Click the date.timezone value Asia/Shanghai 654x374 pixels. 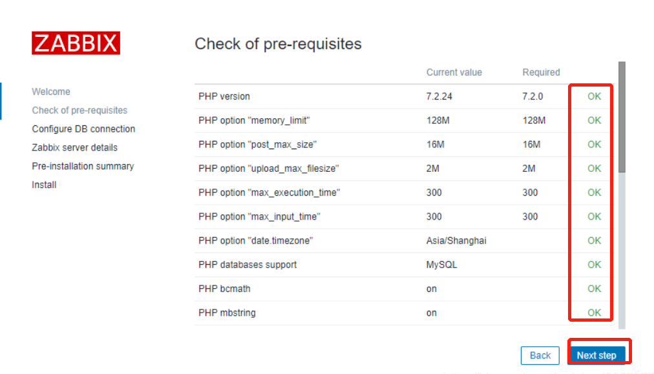[456, 241]
